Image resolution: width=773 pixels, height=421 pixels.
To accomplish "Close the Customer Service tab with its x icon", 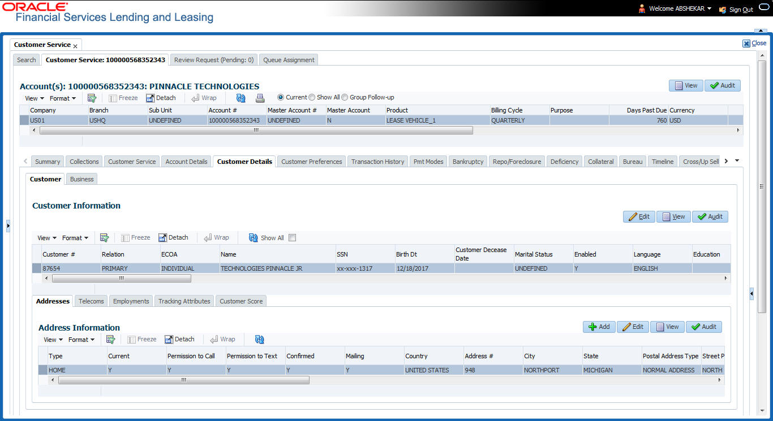I will click(75, 46).
